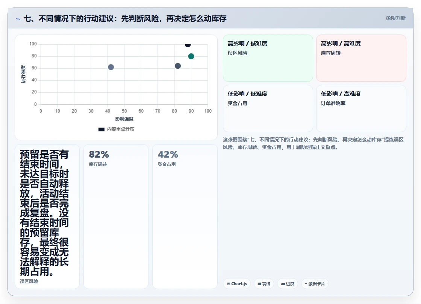Click the 影响强度 x-axis title
Image resolution: width=421 pixels, height=304 pixels.
124,119
